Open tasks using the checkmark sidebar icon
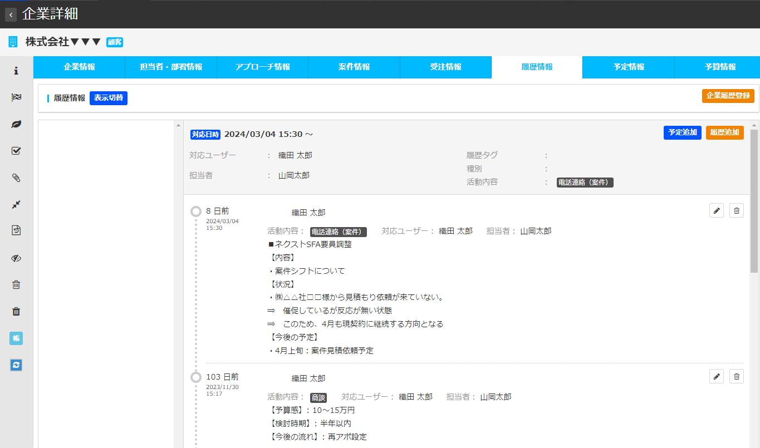Screen dimensions: 760x448 point(16,150)
